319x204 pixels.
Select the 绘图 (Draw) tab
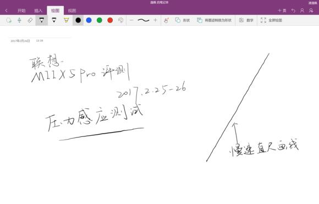coord(55,10)
